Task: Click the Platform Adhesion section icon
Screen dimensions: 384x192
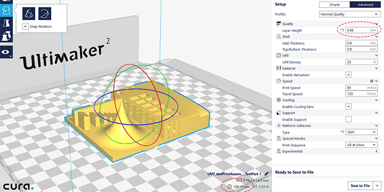Action: point(278,126)
